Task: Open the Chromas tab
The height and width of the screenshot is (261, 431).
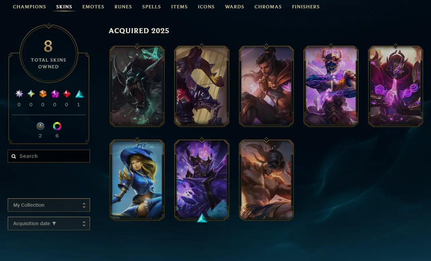Action: tap(268, 7)
